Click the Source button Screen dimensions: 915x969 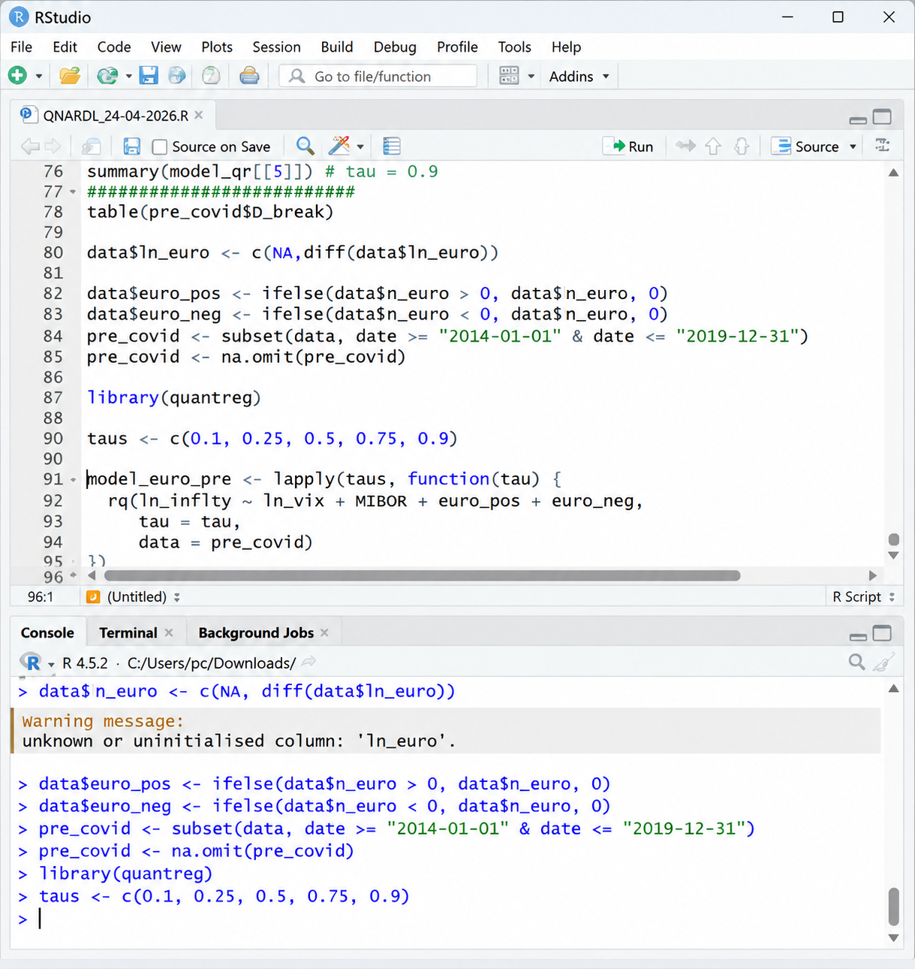click(805, 146)
